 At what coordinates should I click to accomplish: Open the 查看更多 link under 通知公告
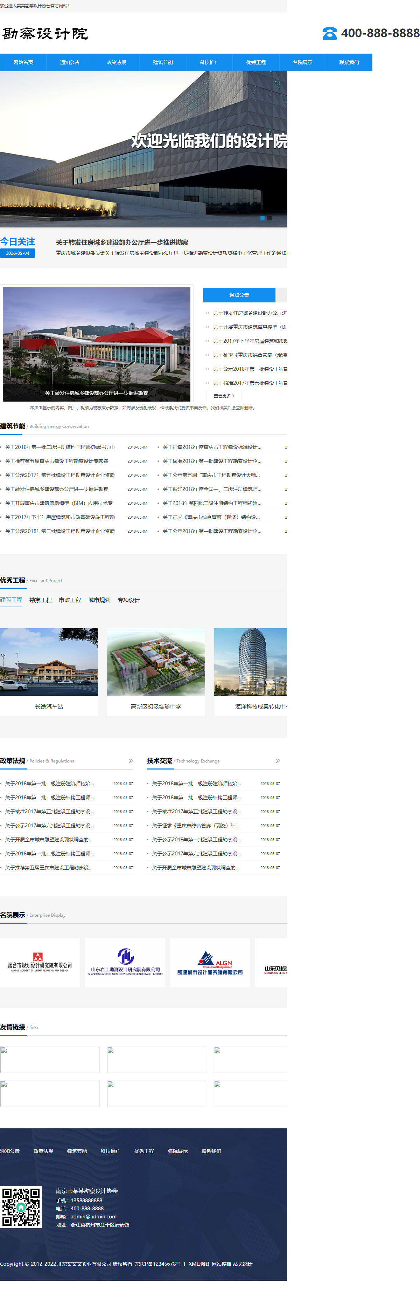tap(224, 396)
